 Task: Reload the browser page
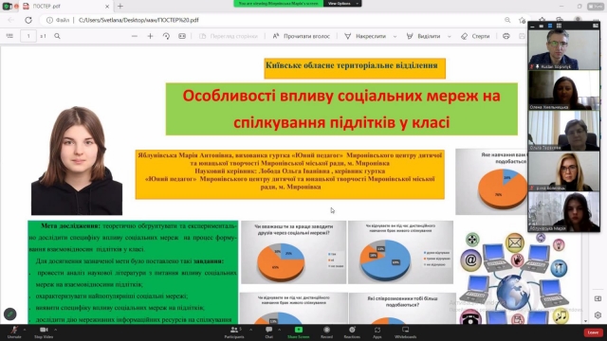pos(28,20)
